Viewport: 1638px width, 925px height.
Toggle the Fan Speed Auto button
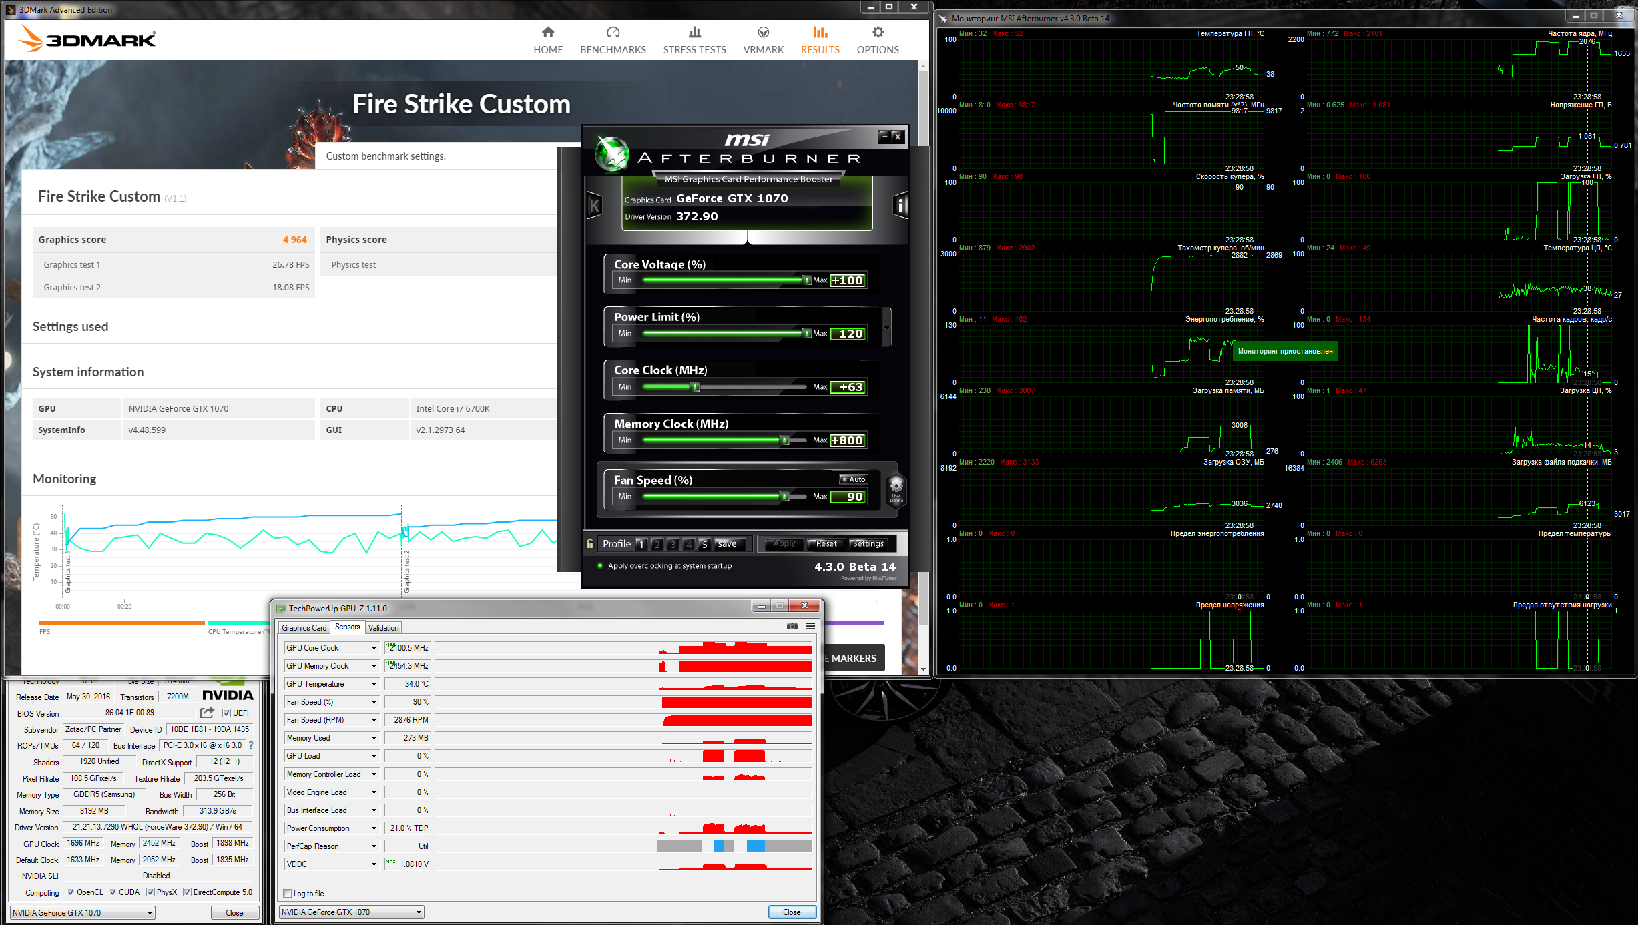853,479
